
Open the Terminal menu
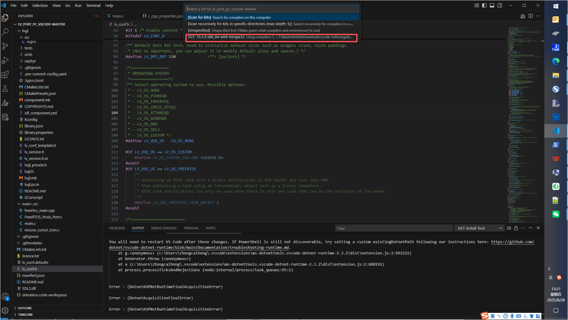click(x=93, y=6)
